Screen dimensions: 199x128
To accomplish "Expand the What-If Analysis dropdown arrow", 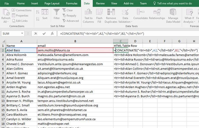I will pos(195,22).
